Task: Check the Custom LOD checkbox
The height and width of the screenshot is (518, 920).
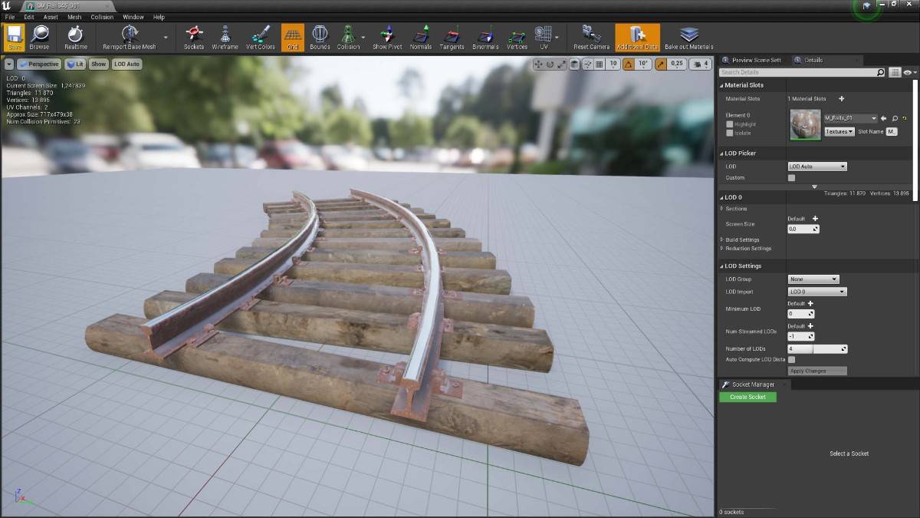Action: [x=791, y=178]
